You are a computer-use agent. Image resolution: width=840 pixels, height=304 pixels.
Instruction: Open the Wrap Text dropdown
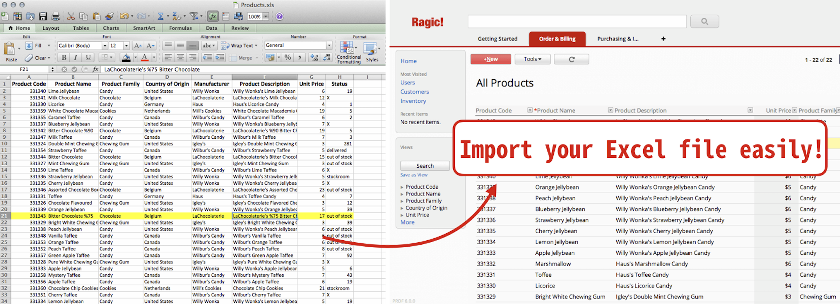tap(256, 46)
